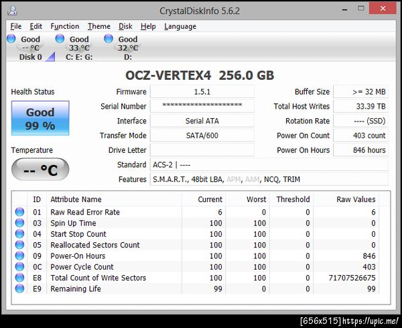Click the Features field listing S.M.A.R.T.
The height and width of the screenshot is (328, 402).
pyautogui.click(x=269, y=179)
